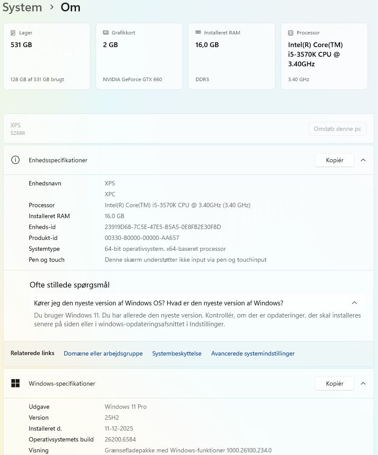Click the Lager storage icon

(x=13, y=33)
